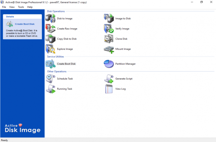Restore down the application window
The height and width of the screenshot is (142, 216).
[202, 2]
